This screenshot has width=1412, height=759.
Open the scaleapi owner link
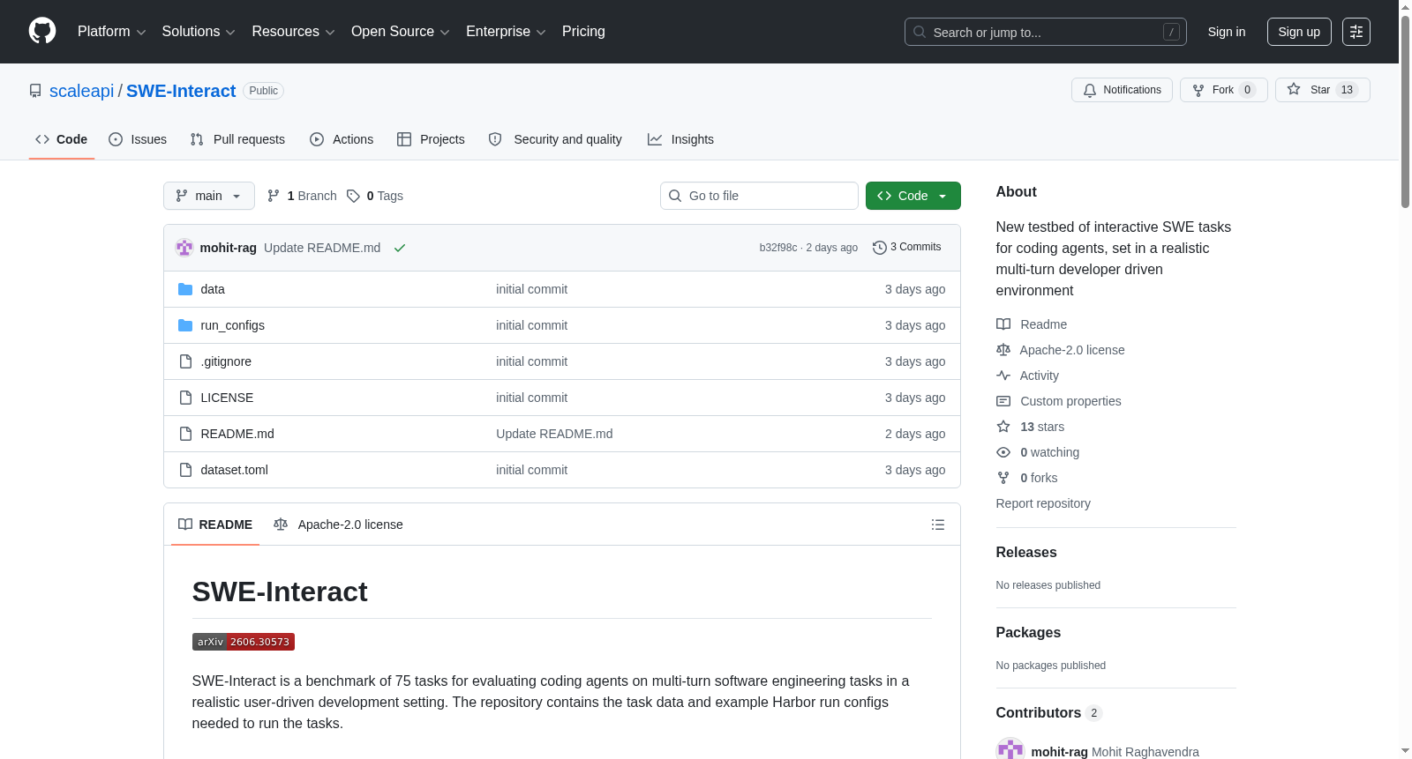(82, 91)
